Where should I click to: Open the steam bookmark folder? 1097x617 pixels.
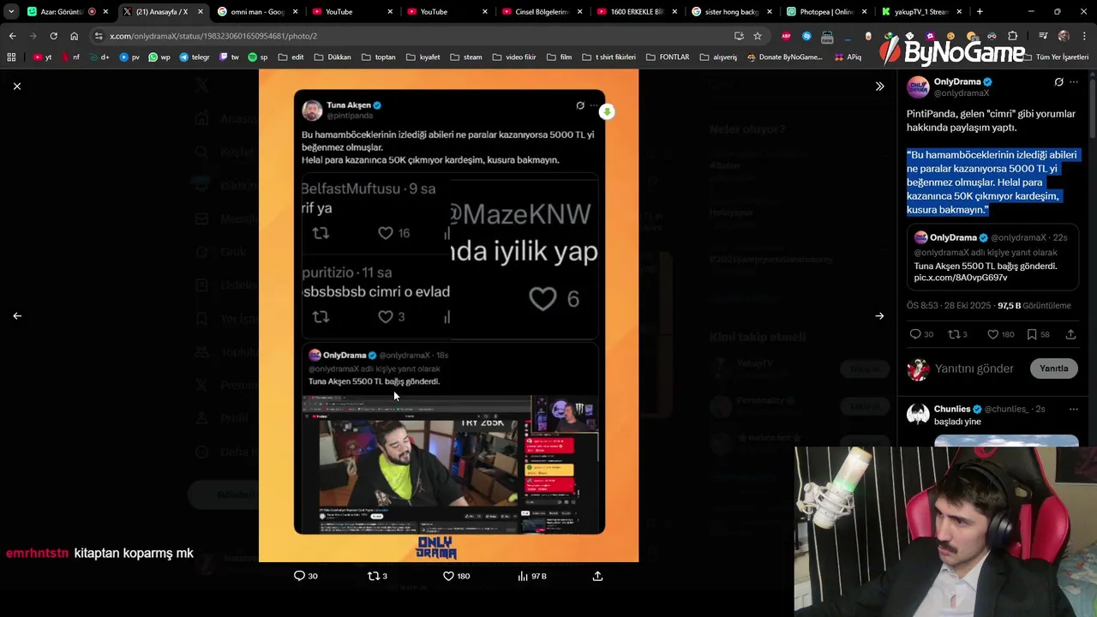tap(466, 57)
